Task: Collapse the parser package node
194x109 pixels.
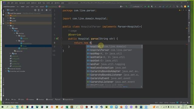Action: (x=17, y=41)
